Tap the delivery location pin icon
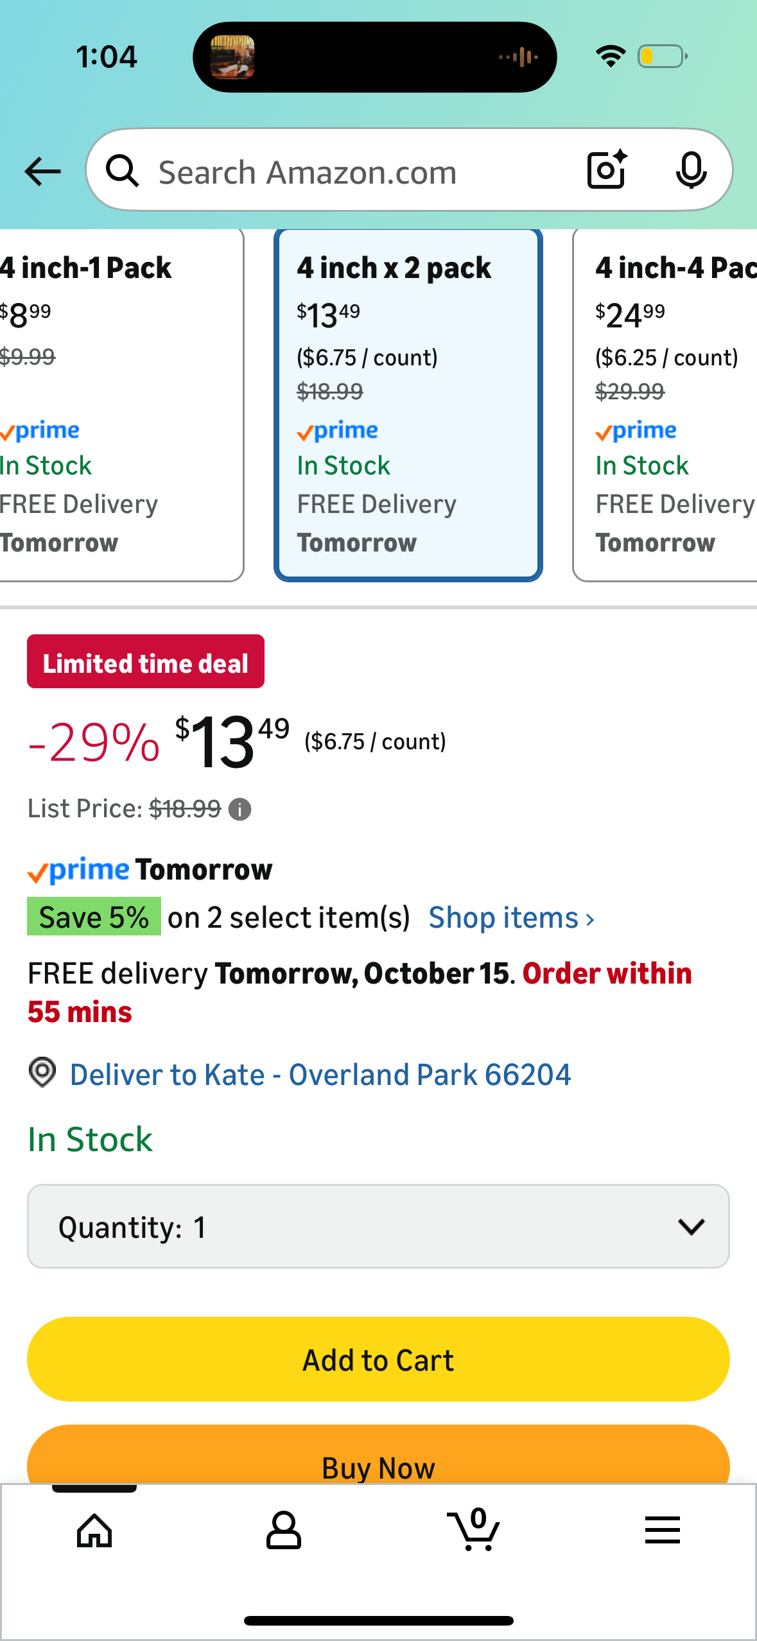The height and width of the screenshot is (1641, 757). (42, 1072)
